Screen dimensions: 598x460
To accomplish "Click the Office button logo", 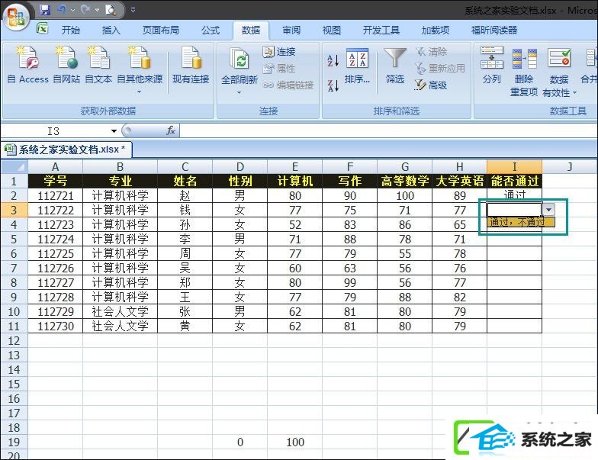I will click(x=15, y=17).
